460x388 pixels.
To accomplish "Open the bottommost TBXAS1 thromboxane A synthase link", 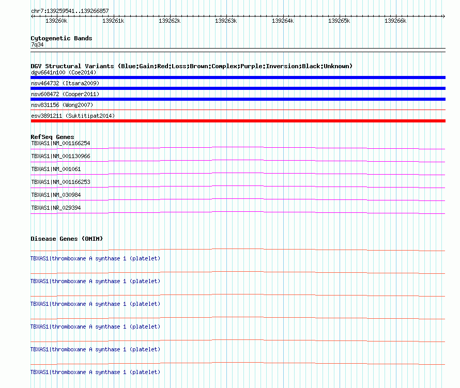I will [95, 372].
